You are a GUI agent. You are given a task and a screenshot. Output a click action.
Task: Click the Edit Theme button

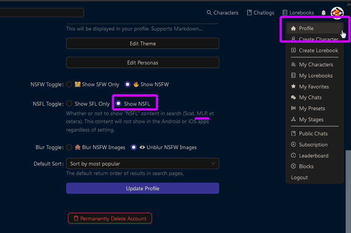point(142,43)
